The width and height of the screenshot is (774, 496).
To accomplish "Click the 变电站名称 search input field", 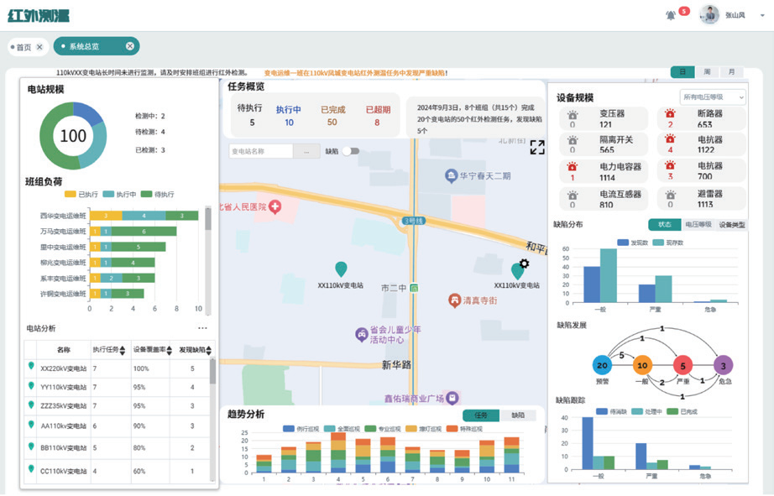I will point(260,151).
